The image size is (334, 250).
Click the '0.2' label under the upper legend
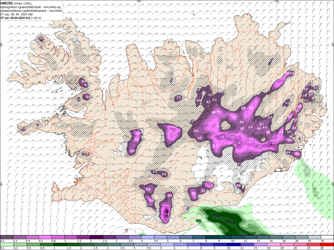[x=2, y=241]
